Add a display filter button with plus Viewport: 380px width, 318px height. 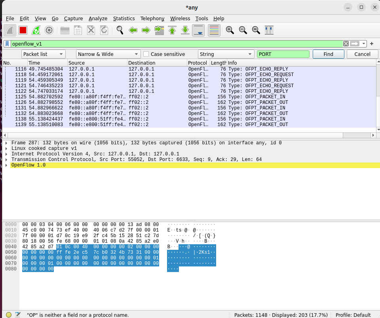[372, 44]
